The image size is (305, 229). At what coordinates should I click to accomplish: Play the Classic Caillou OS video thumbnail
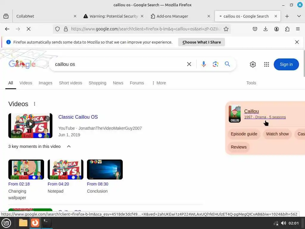coord(30,126)
